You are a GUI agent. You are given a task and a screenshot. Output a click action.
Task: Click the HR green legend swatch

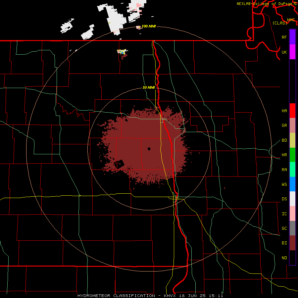[292, 155]
